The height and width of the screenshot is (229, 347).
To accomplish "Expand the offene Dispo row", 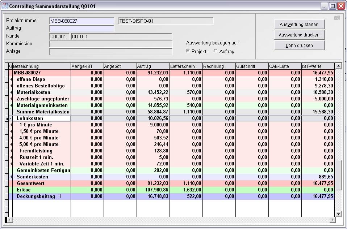I will 11,79.
